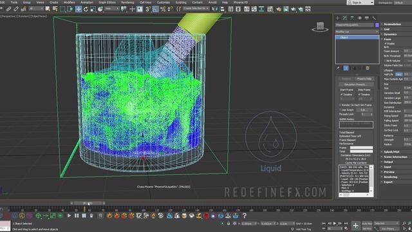Screen dimensions: 412x232
Task: Click the Select Object tool
Action: click(48, 9)
